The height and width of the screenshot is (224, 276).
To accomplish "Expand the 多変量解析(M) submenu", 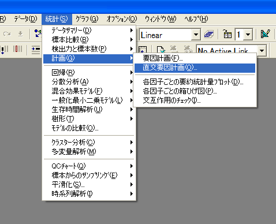I will click(89, 151).
